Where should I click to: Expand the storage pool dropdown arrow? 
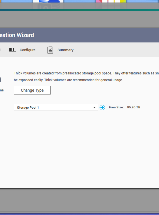click(94, 107)
